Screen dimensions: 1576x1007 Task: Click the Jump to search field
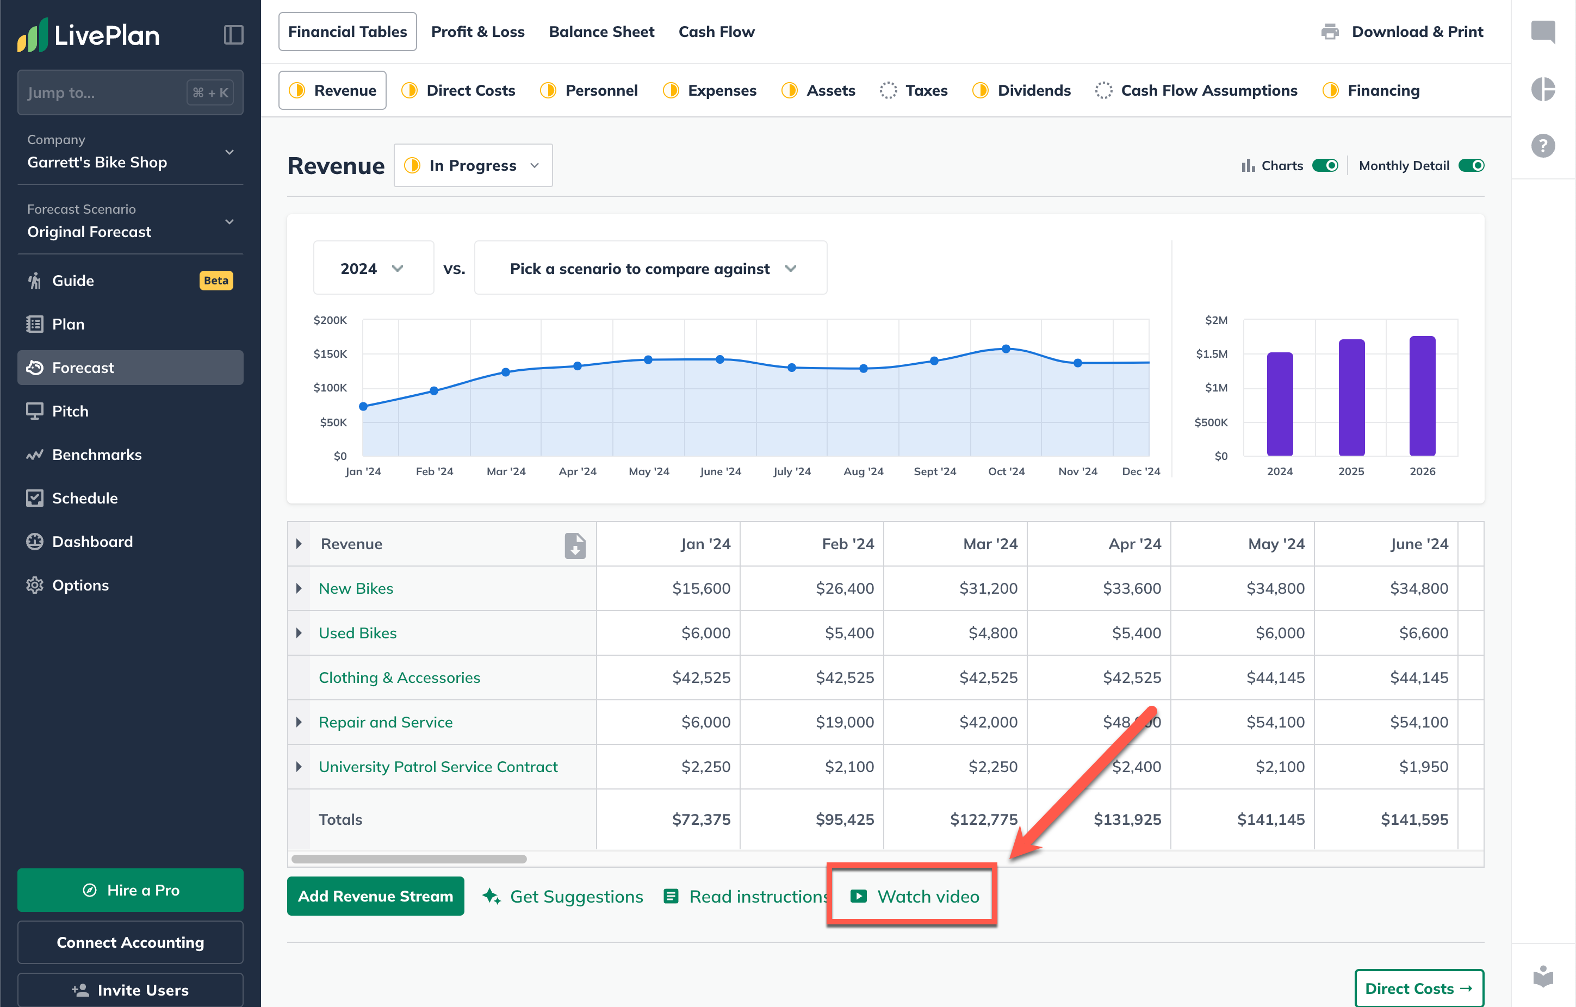[x=130, y=92]
